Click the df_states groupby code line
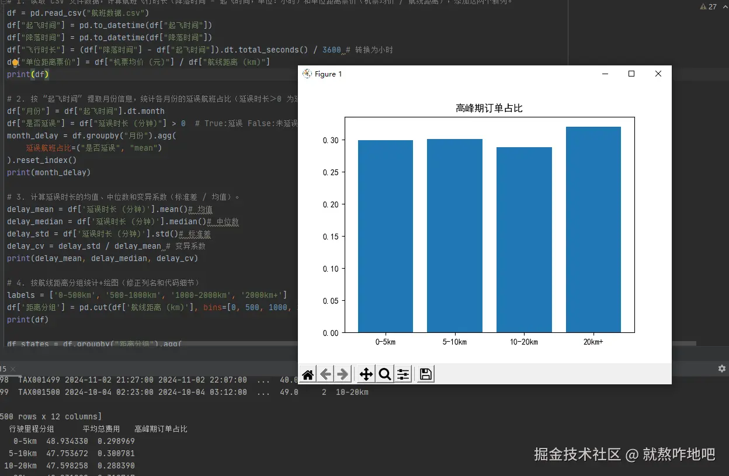The height and width of the screenshot is (476, 729). 94,344
